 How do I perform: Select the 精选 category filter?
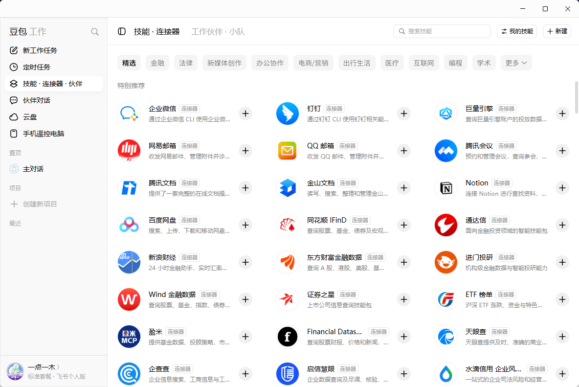pyautogui.click(x=129, y=63)
